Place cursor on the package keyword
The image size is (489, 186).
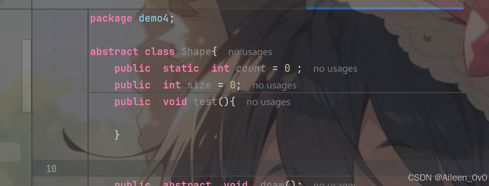point(111,19)
